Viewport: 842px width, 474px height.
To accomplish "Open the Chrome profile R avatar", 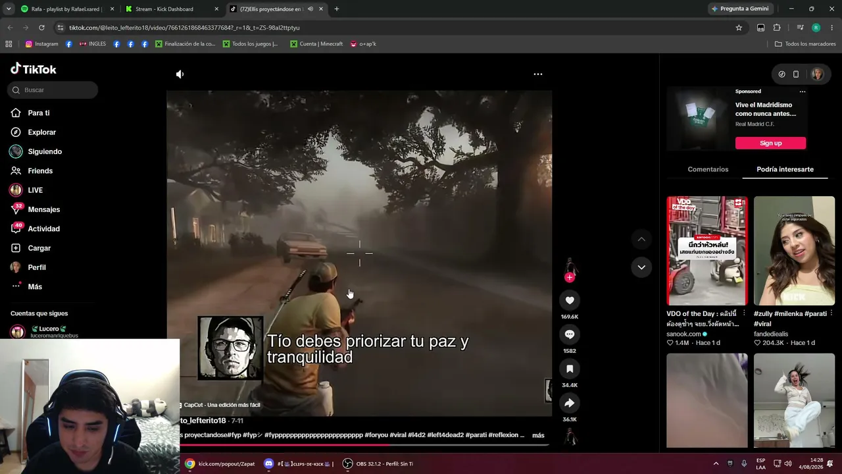I will coord(816,28).
